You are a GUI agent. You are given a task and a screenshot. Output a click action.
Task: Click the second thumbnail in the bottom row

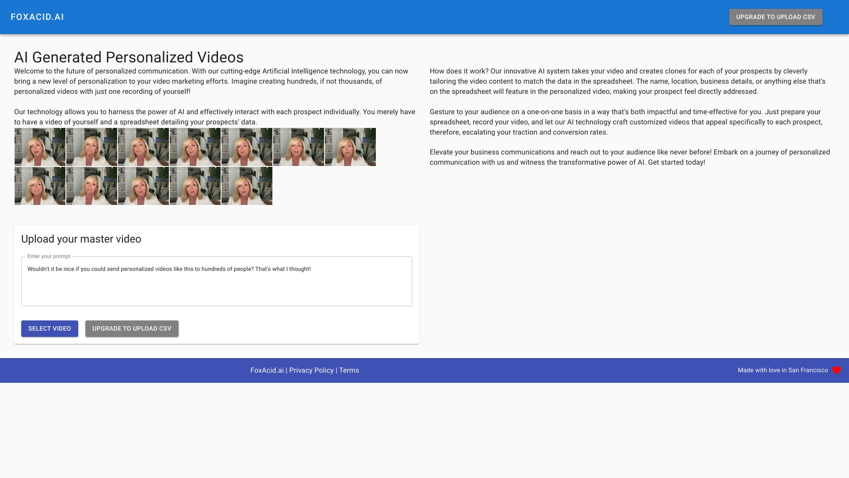[92, 185]
